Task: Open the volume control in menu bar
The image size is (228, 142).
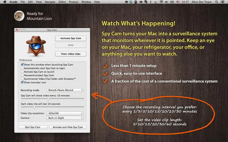Action: click(166, 2)
